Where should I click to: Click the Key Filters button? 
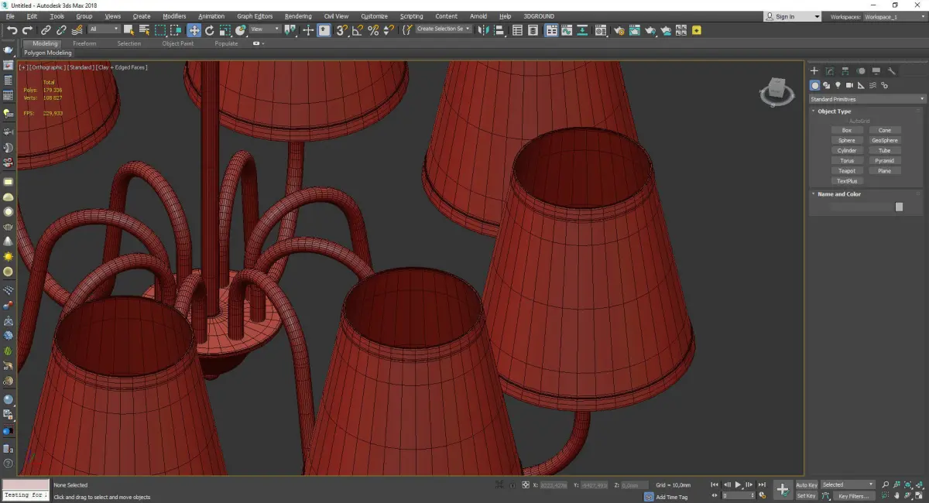click(852, 496)
